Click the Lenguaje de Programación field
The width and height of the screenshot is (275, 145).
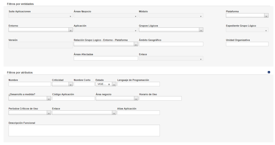(138, 84)
